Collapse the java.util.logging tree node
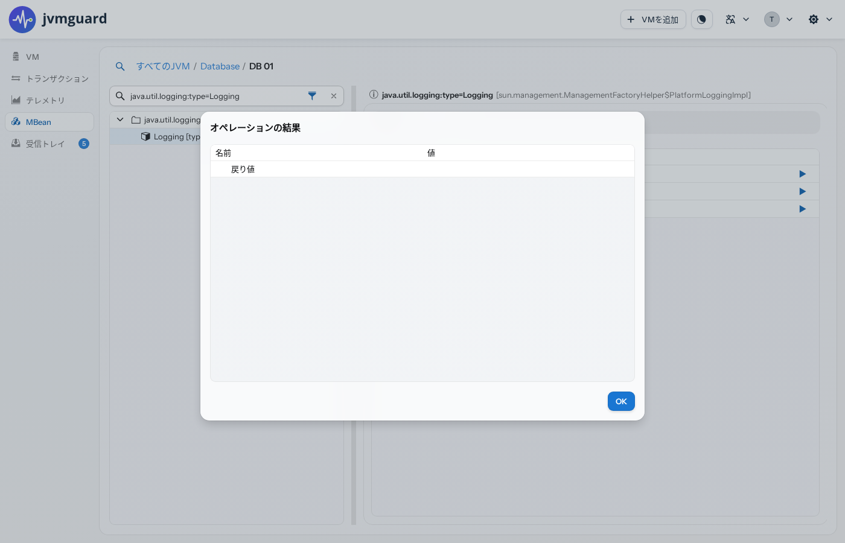The width and height of the screenshot is (845, 543). [x=120, y=119]
